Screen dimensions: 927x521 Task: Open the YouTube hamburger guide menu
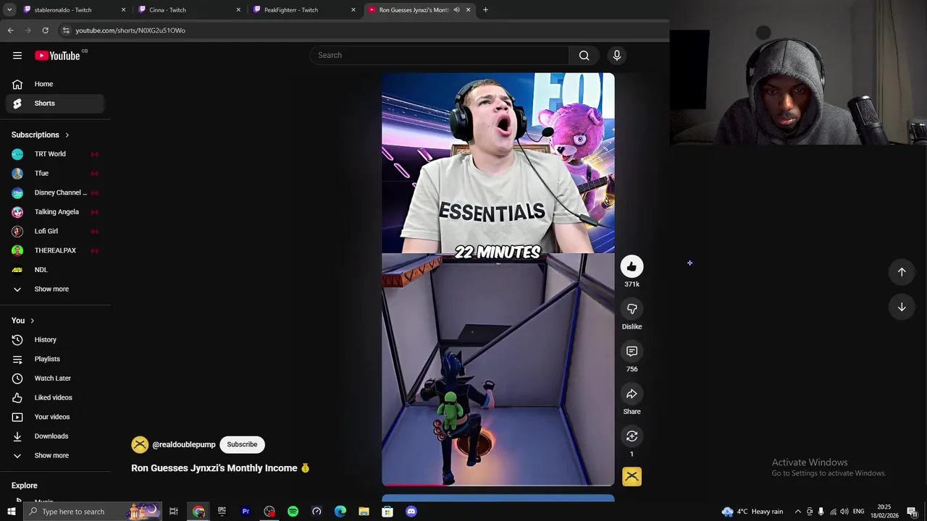[17, 56]
